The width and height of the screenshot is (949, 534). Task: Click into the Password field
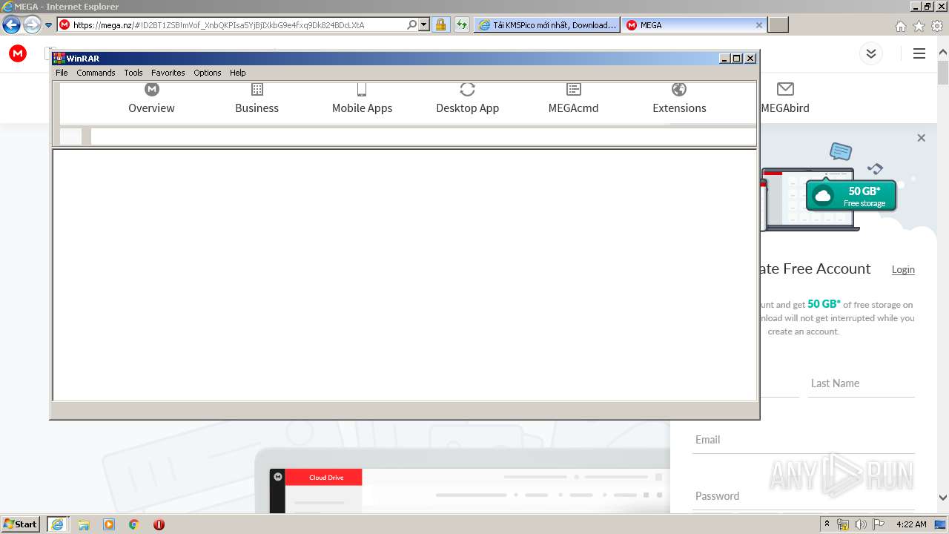(x=804, y=496)
